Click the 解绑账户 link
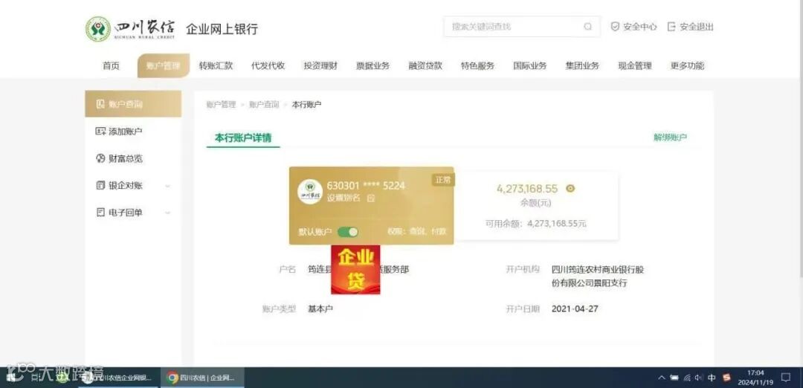803x388 pixels. pos(671,138)
